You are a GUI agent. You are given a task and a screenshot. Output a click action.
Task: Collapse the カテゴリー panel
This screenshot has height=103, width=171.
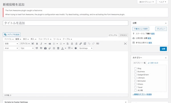click(x=166, y=58)
